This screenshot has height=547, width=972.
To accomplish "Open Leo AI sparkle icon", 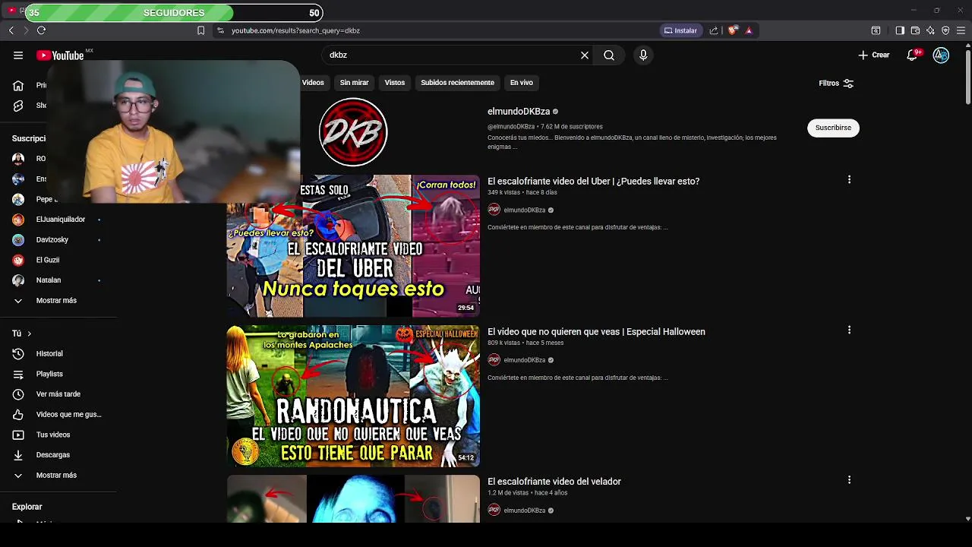I will [x=930, y=30].
